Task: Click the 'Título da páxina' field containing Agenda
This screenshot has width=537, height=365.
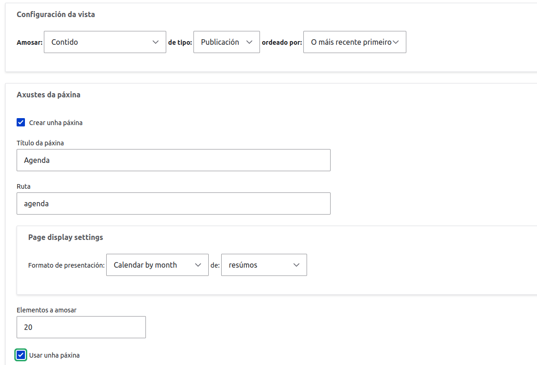Action: pyautogui.click(x=173, y=160)
